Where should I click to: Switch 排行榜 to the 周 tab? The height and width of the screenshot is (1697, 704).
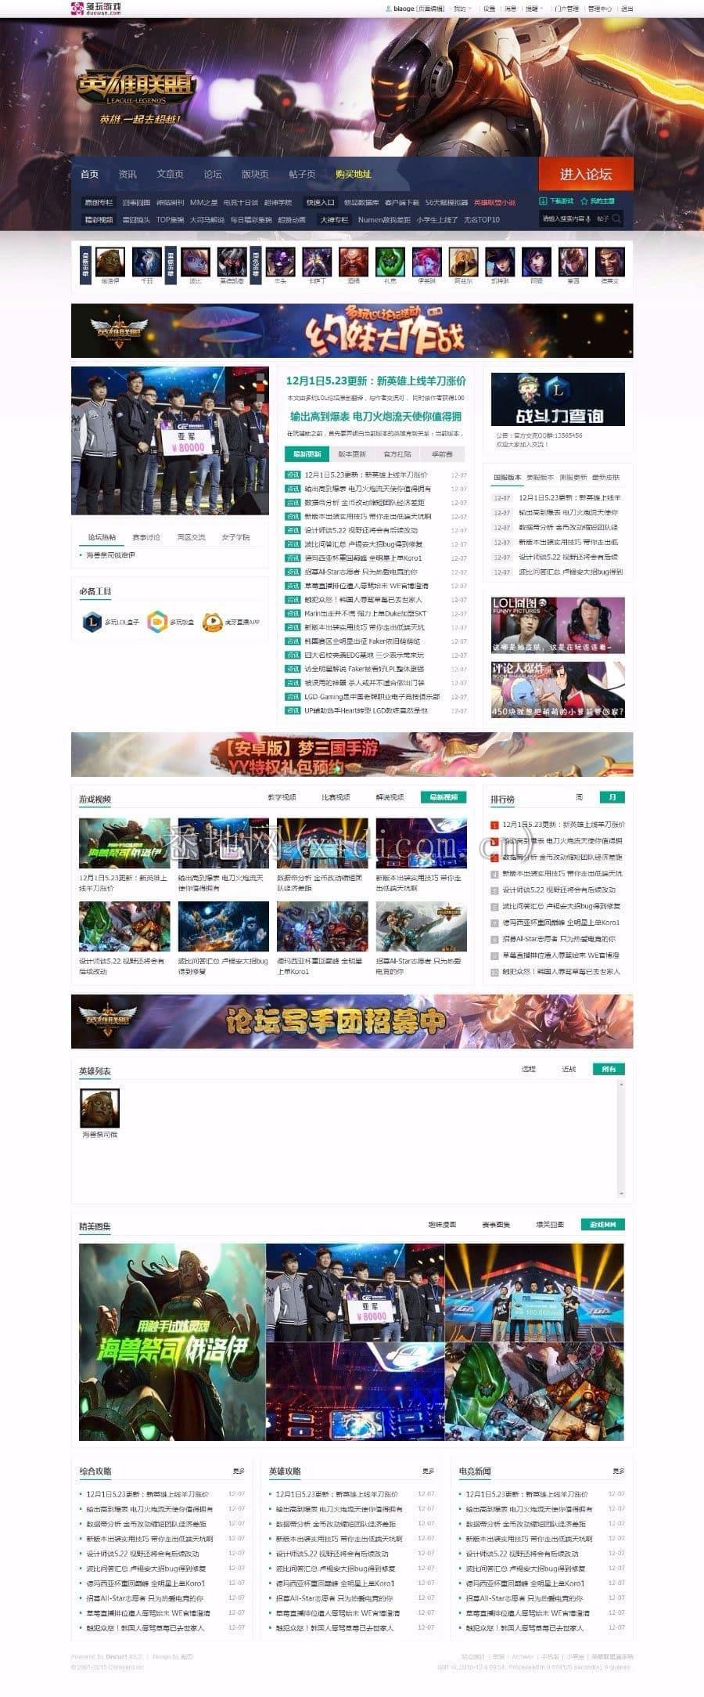(579, 797)
